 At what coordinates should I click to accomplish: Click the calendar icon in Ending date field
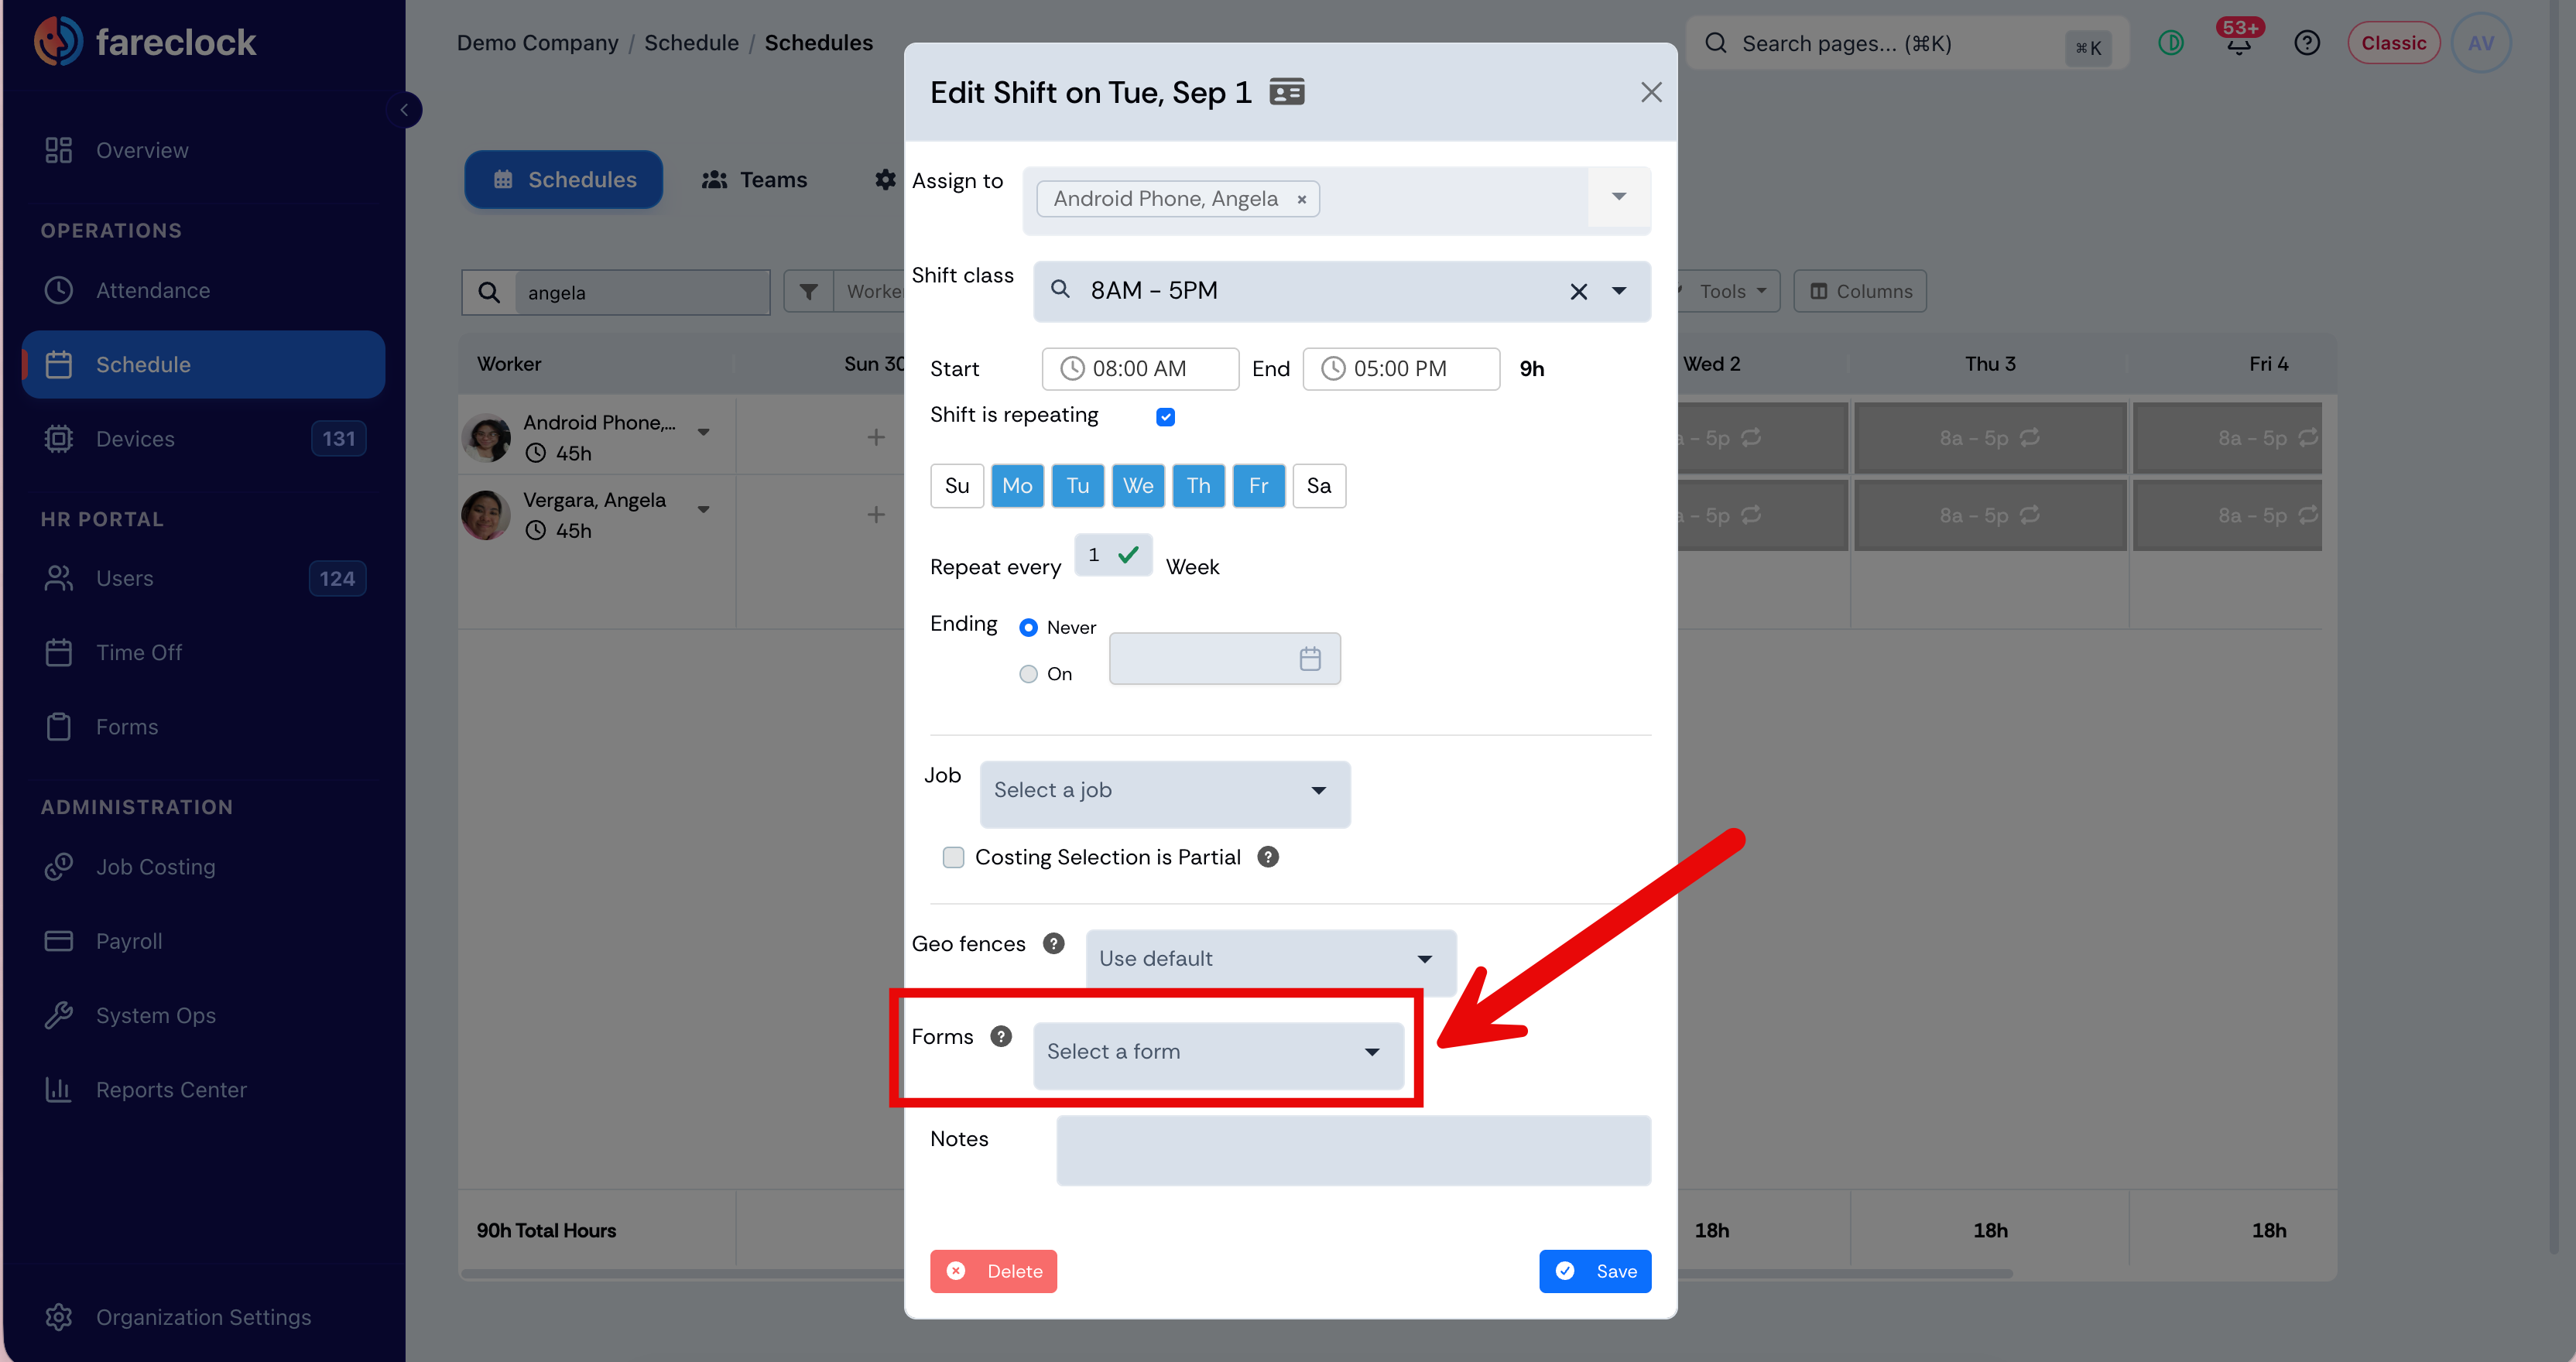[1309, 659]
